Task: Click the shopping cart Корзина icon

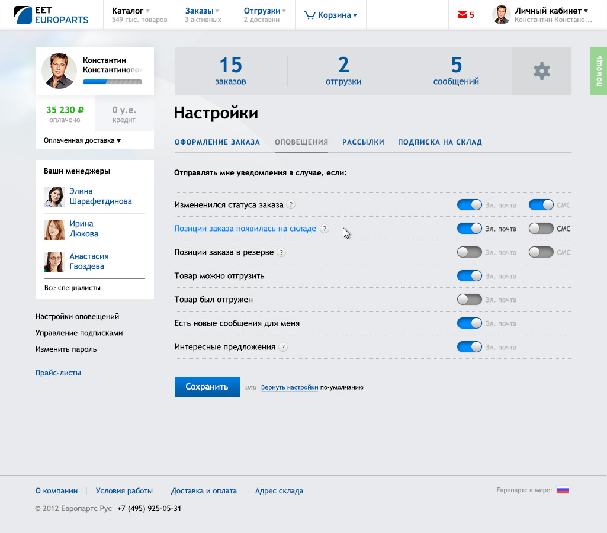Action: [309, 15]
